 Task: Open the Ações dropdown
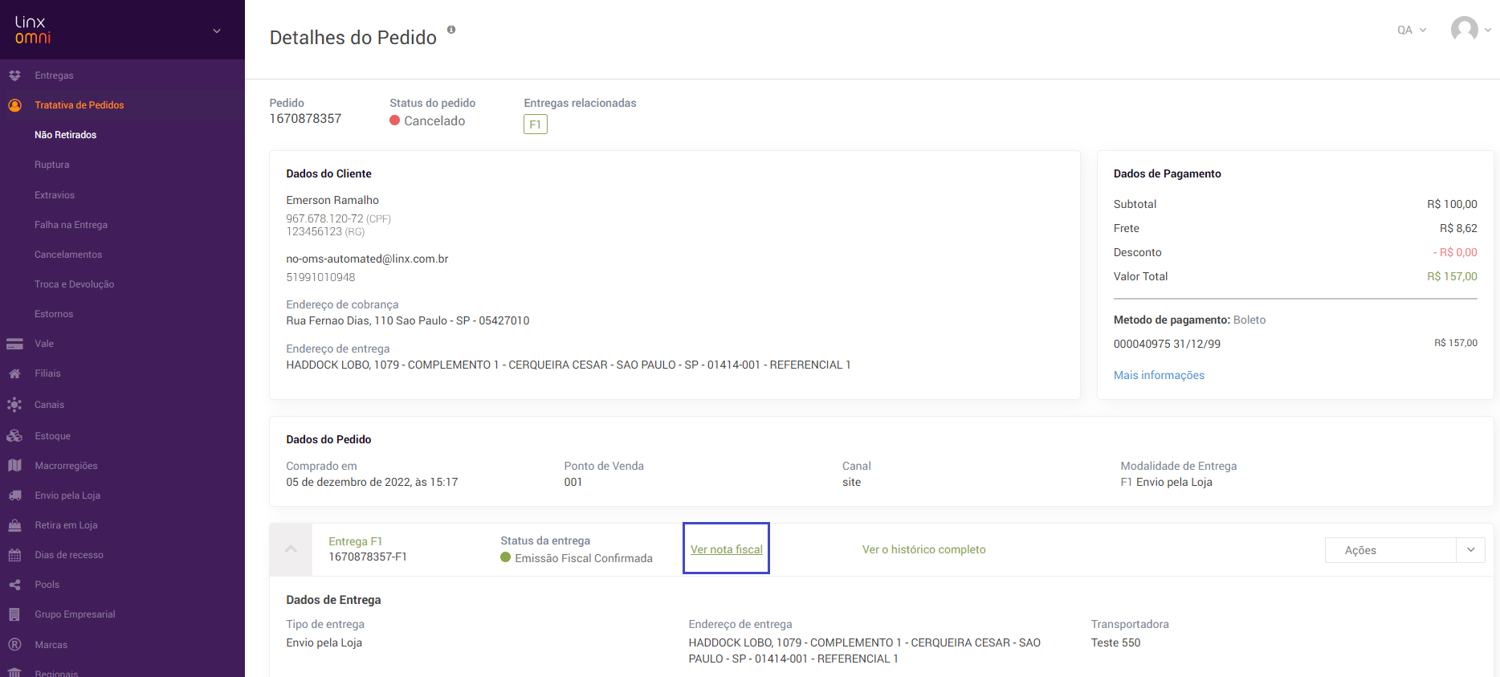click(x=1404, y=550)
